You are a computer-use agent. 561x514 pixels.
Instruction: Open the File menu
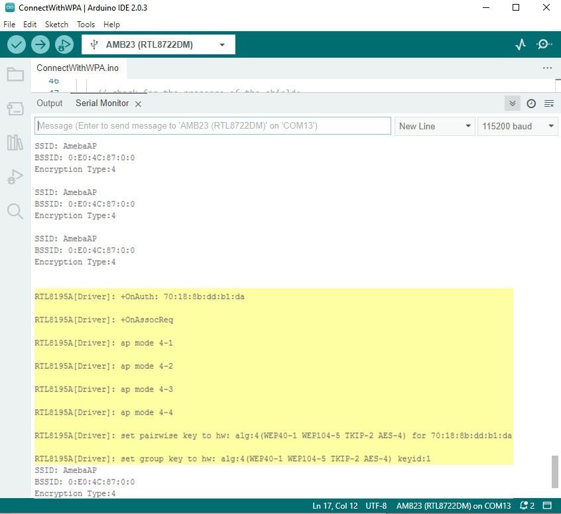point(9,25)
